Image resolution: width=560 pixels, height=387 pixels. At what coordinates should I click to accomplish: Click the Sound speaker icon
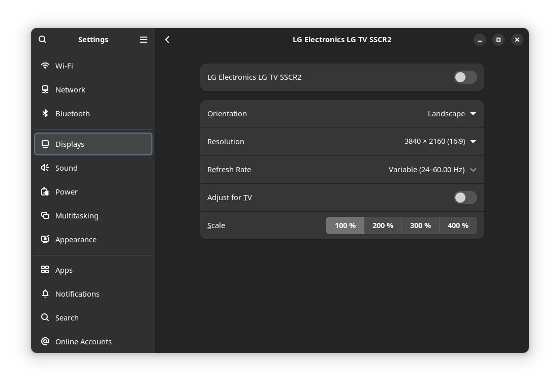(45, 168)
